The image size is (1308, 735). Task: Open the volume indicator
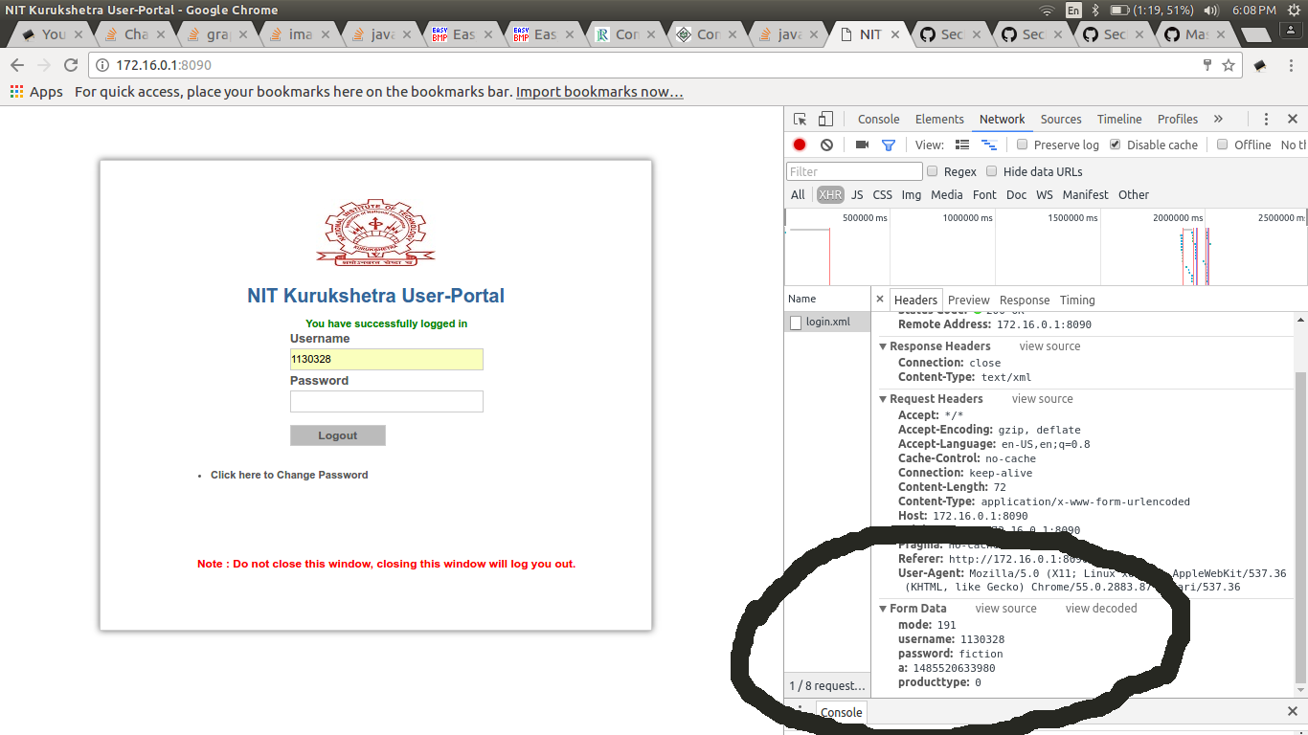1211,10
